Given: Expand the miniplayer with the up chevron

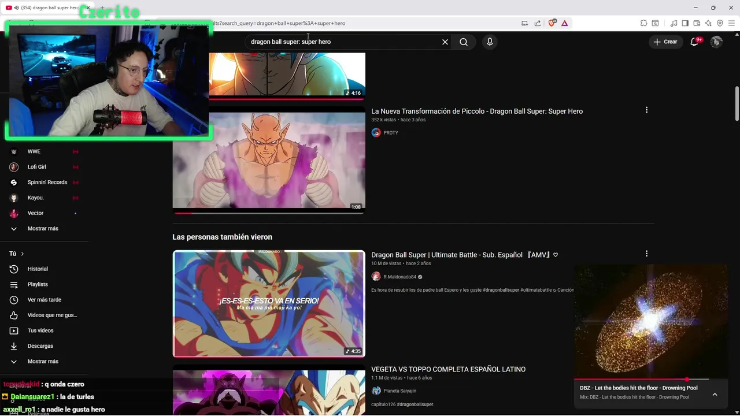Looking at the screenshot, I should tap(715, 394).
